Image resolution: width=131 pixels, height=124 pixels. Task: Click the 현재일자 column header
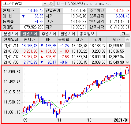pos(11,40)
